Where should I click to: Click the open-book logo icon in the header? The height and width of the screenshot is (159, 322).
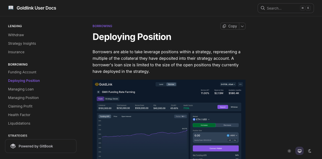[11, 8]
